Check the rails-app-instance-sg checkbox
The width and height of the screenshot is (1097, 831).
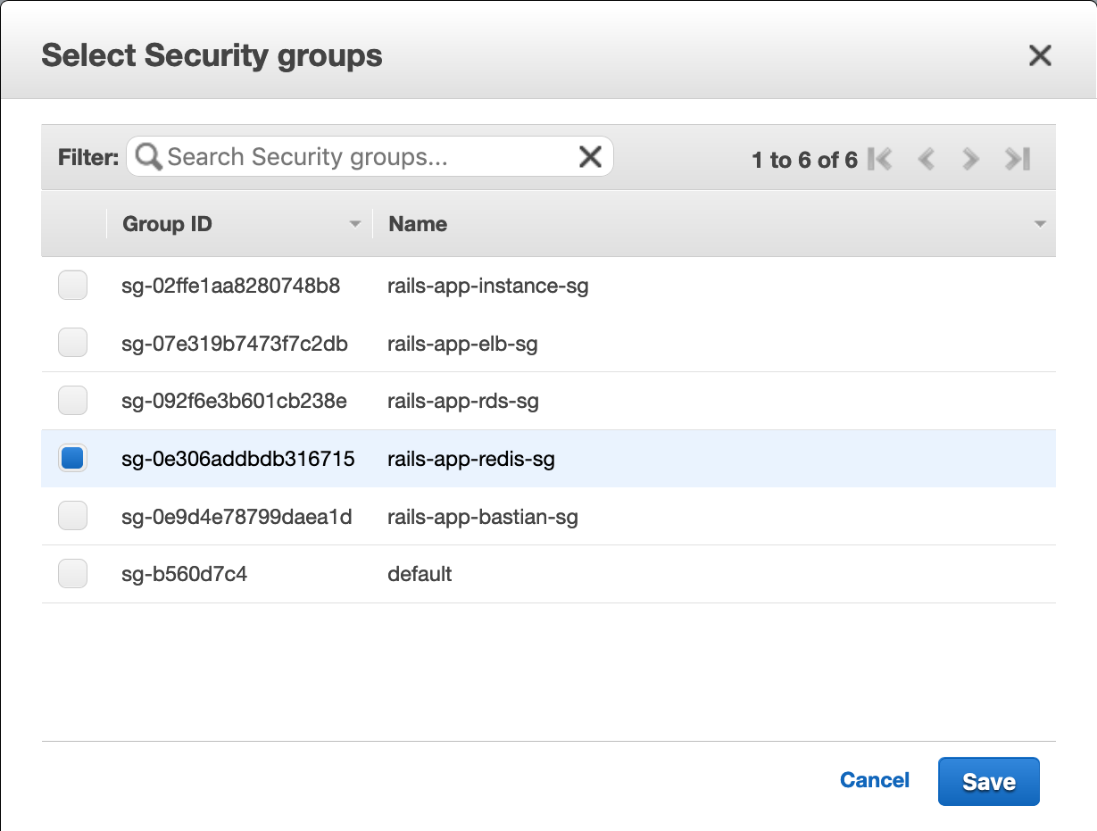(x=72, y=285)
